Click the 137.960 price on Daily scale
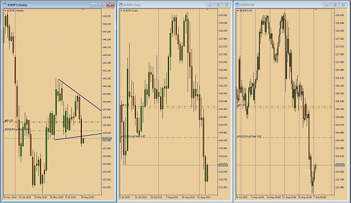This screenshot has width=351, height=203. 223,39
